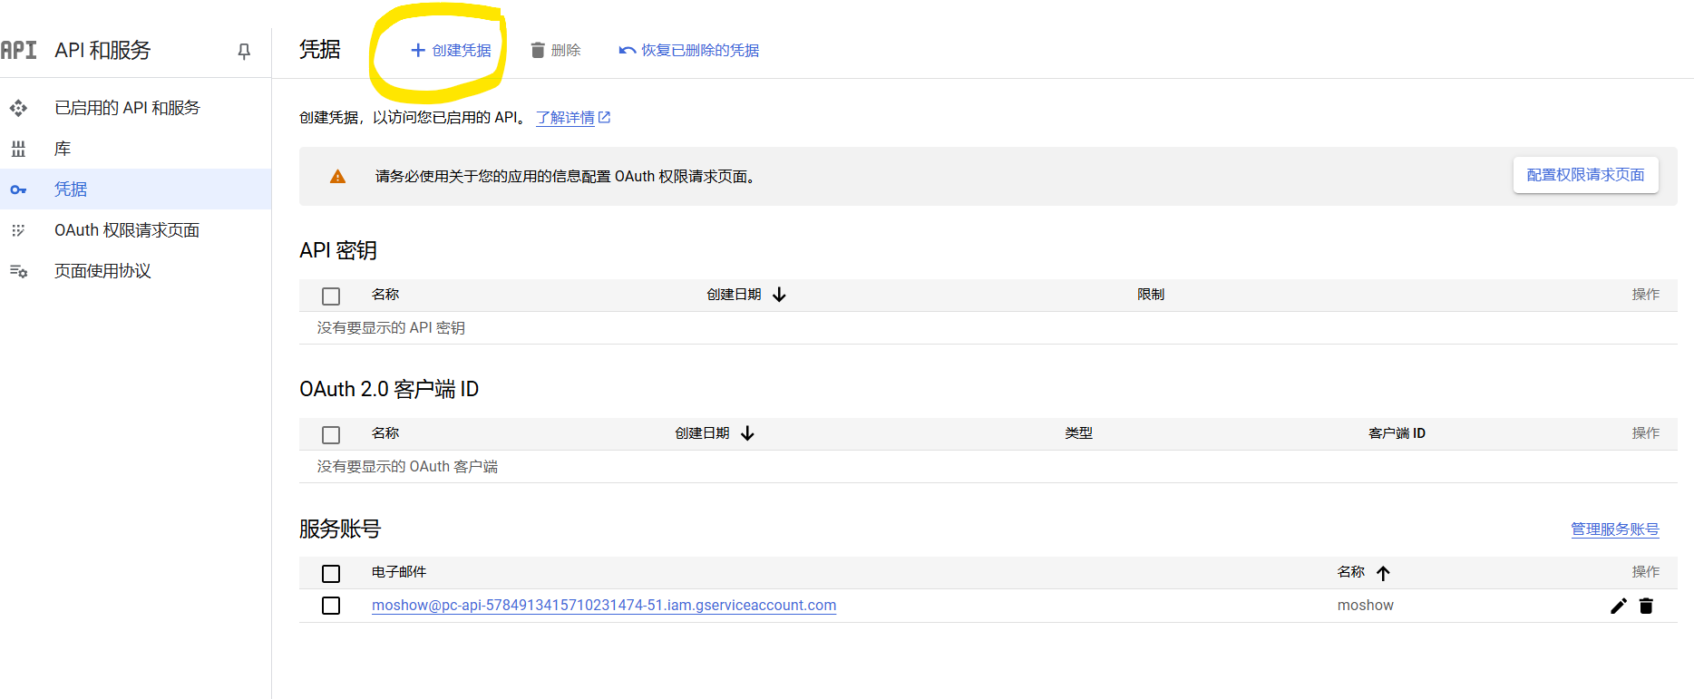Click the pin icon beside API 和服务
This screenshot has width=1694, height=699.
(244, 52)
